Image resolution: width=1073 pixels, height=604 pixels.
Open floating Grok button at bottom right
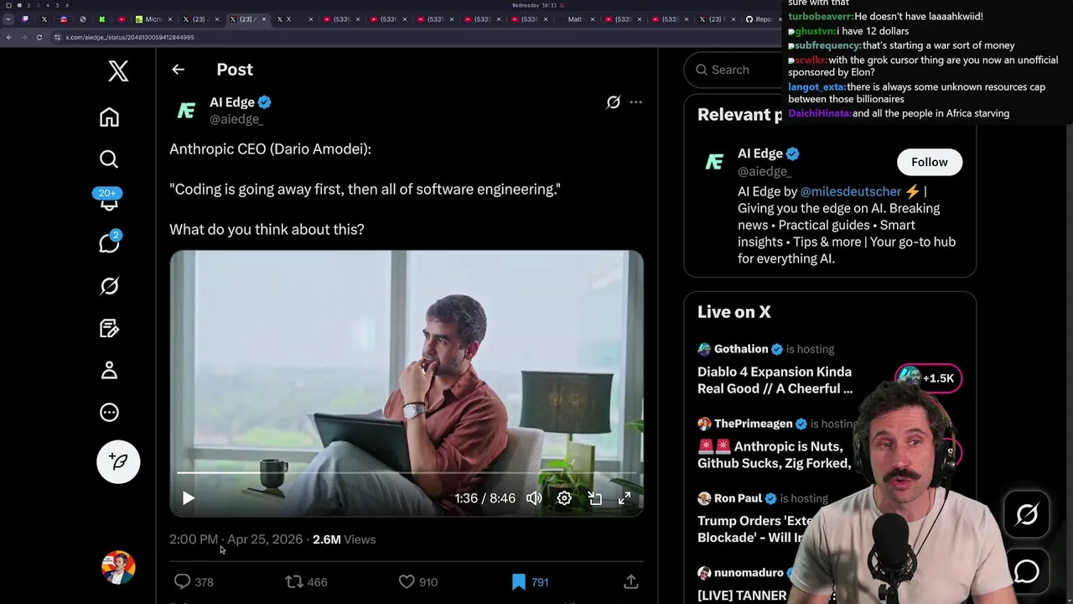1027,514
